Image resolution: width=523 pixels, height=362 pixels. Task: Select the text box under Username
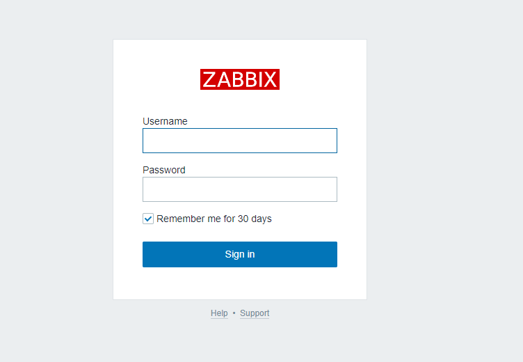pyautogui.click(x=240, y=141)
